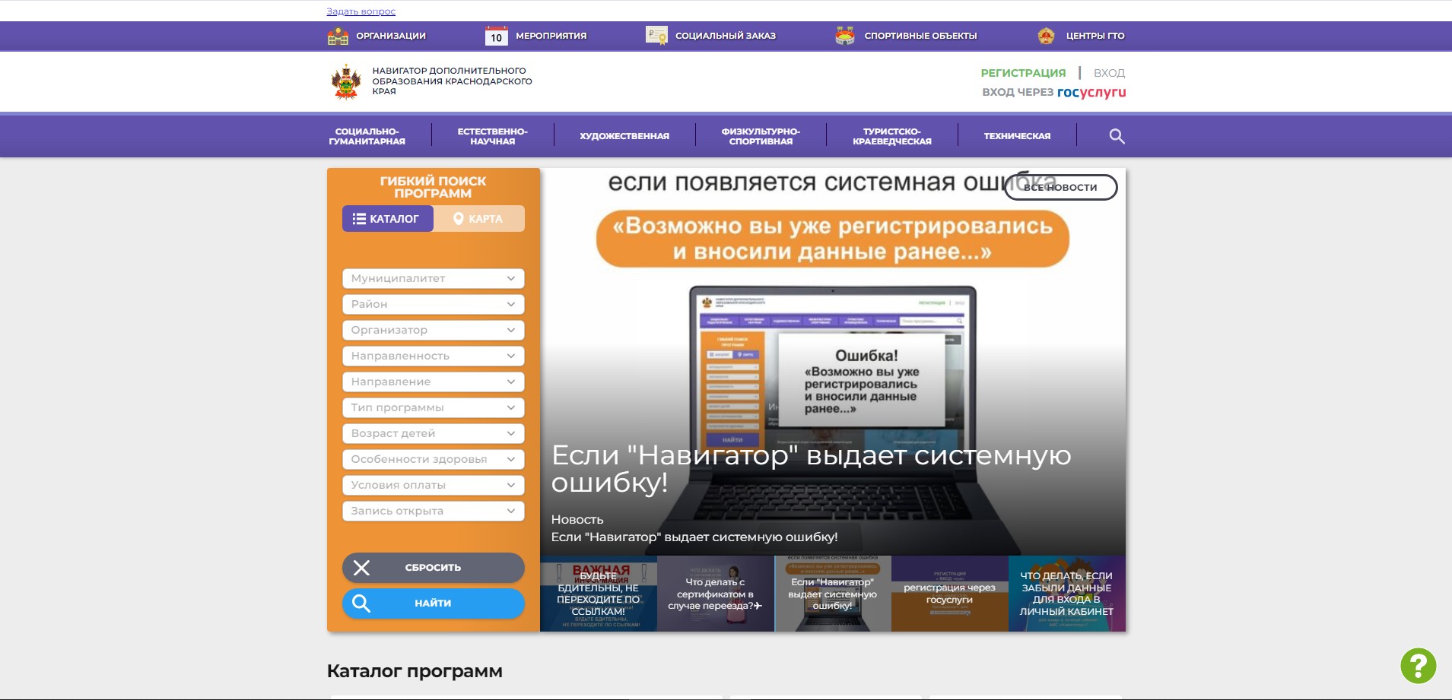Open the Организации buildings icon
1452x700 pixels.
tap(338, 36)
